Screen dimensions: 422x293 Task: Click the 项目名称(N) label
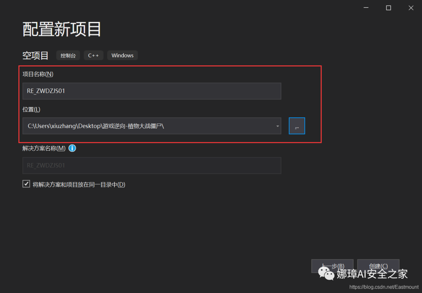point(38,74)
